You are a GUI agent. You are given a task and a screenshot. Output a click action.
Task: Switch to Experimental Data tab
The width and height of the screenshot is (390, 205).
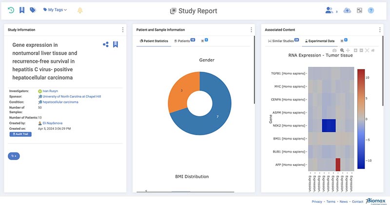[320, 41]
